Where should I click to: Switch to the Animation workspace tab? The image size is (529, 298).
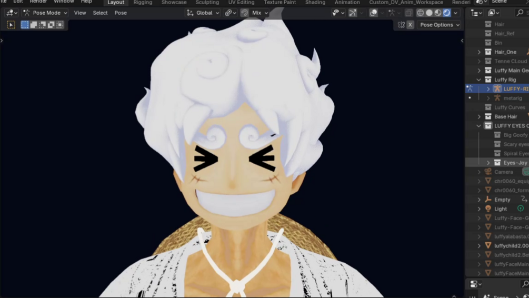click(347, 2)
